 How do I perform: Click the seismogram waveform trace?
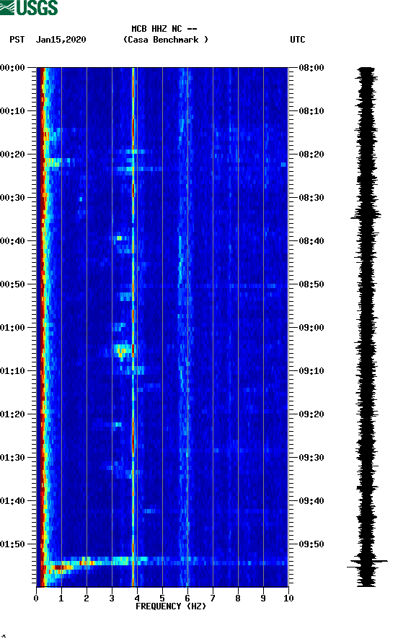click(366, 327)
